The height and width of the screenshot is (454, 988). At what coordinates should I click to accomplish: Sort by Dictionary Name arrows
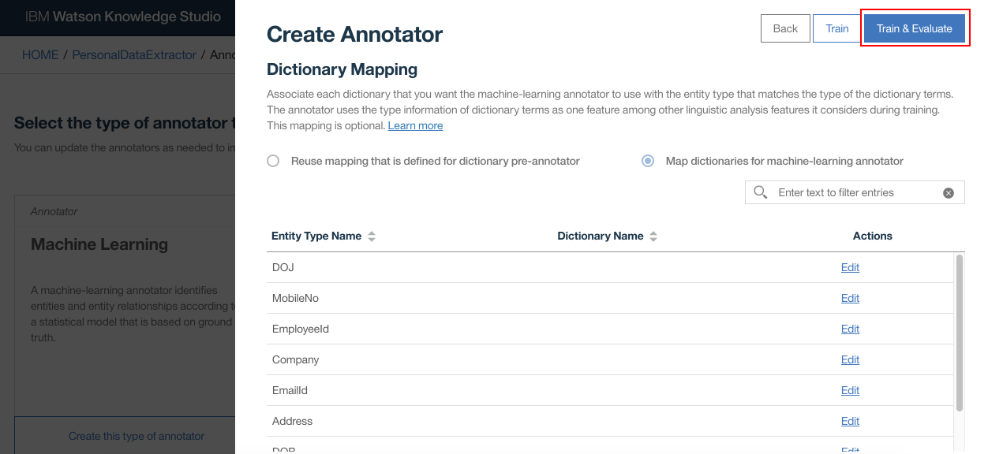[x=653, y=236]
